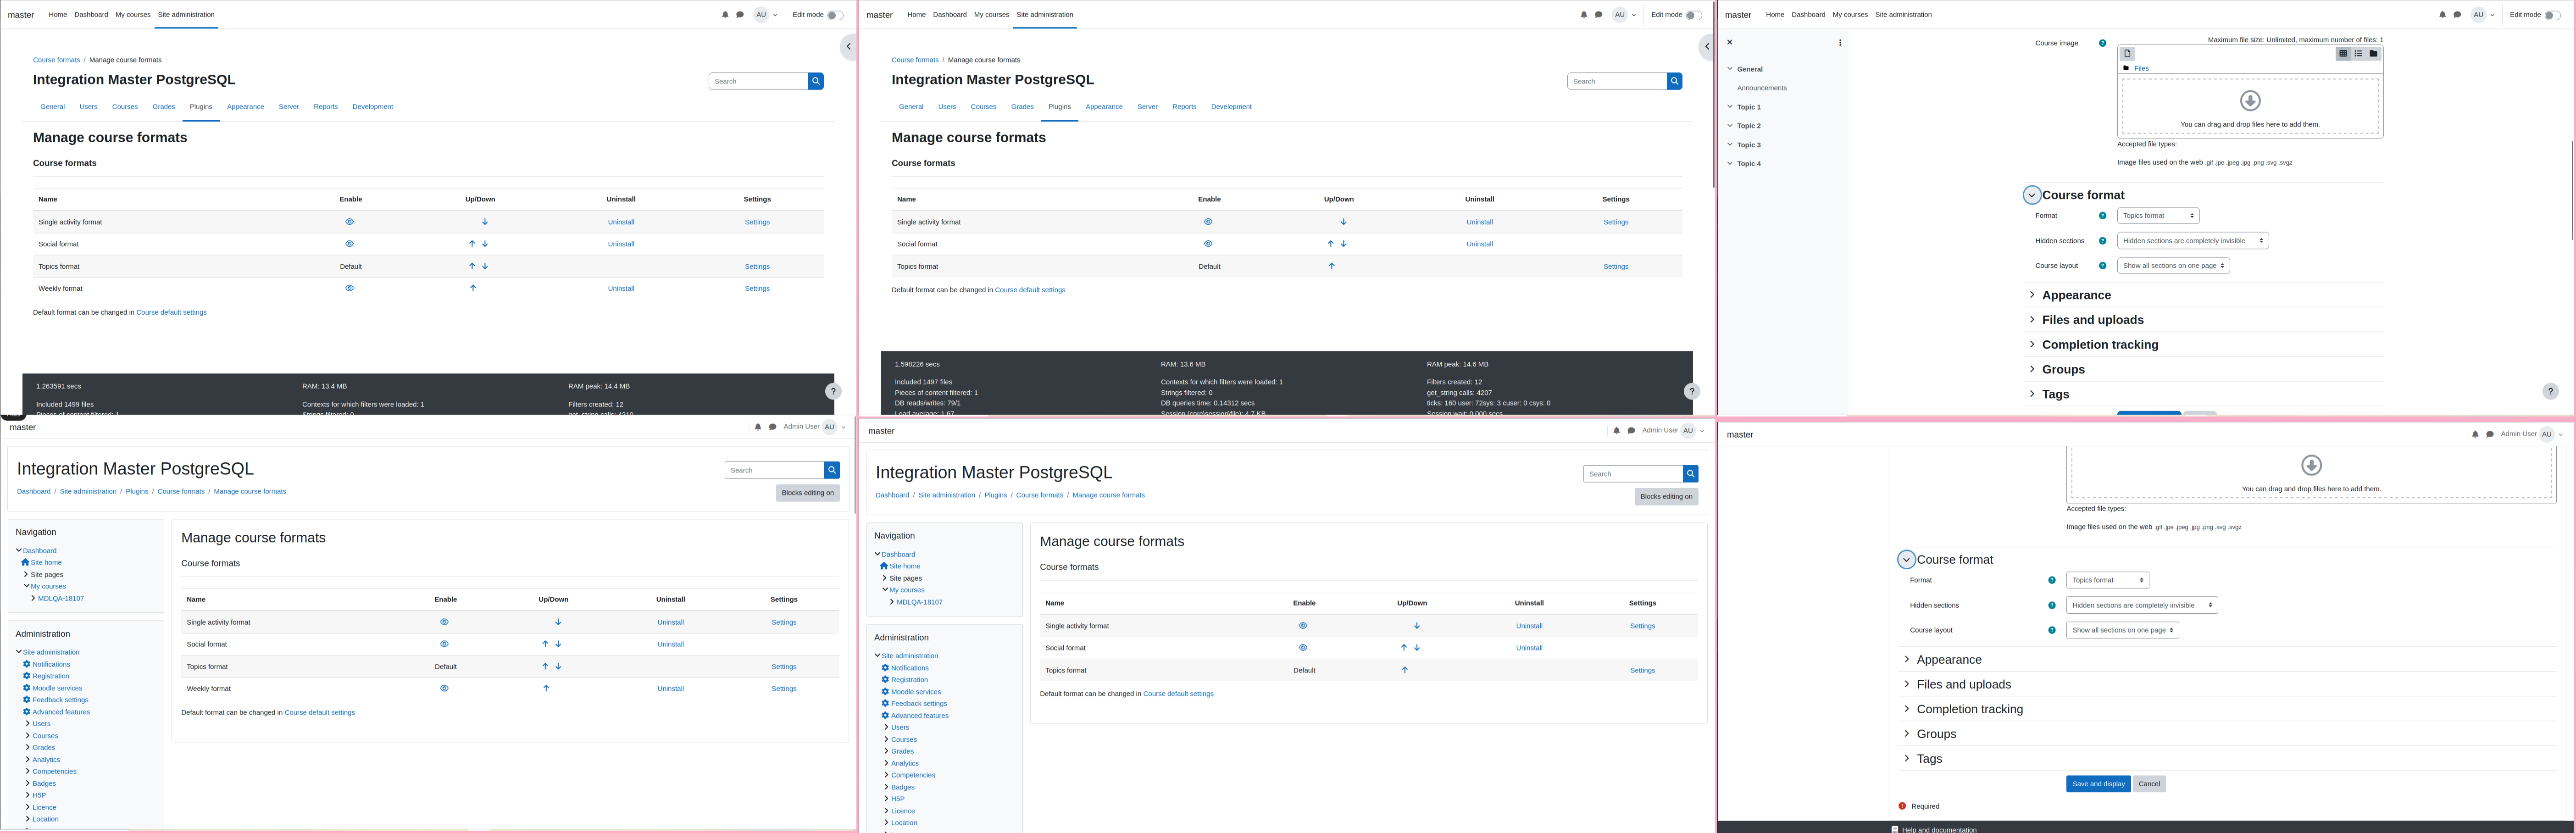The height and width of the screenshot is (833, 2576).
Task: Open Course default settings link in bottom-left panel
Action: [x=320, y=713]
